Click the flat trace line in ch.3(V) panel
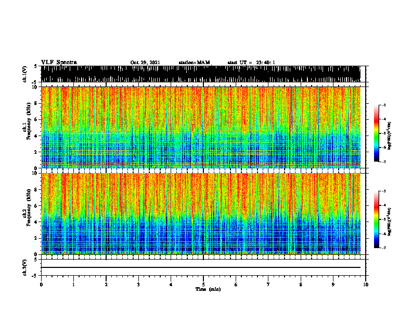Viewport: 412px width, 319px height. click(201, 267)
